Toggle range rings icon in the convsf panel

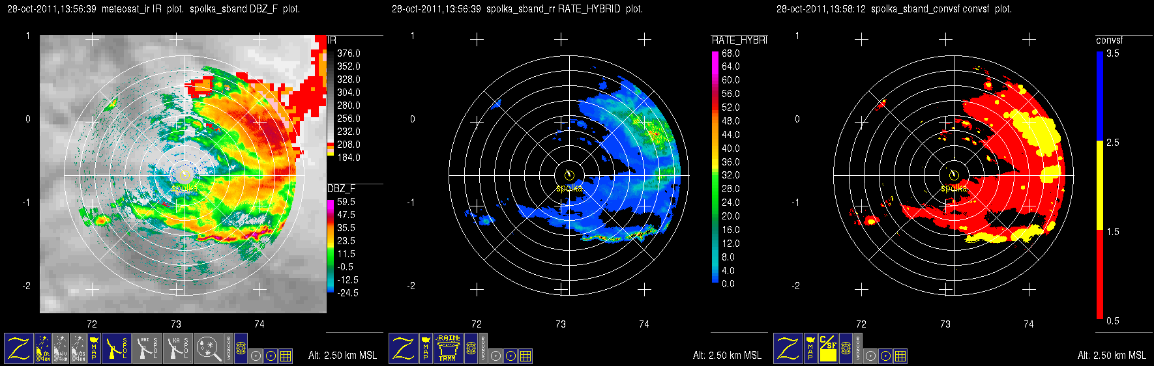[x=846, y=348]
